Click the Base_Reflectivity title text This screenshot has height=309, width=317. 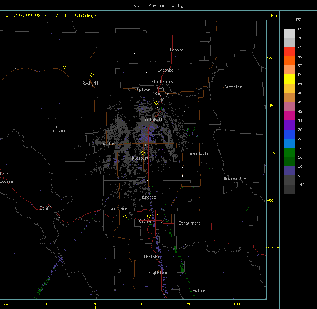[x=158, y=6]
